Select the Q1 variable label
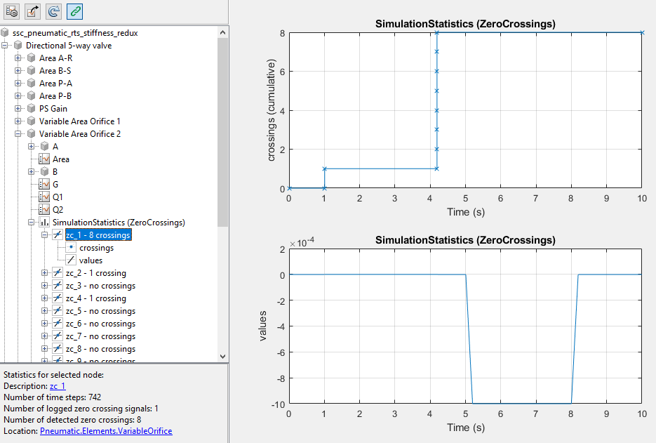The height and width of the screenshot is (443, 656). 58,197
